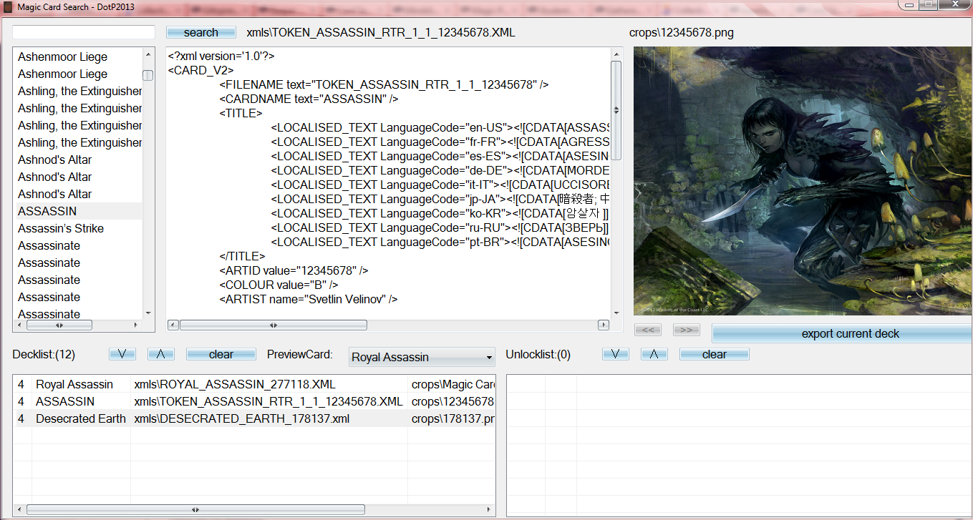Click the CARDNAME text="ASSASSIN" XML line
This screenshot has height=520, width=973.
(x=309, y=99)
